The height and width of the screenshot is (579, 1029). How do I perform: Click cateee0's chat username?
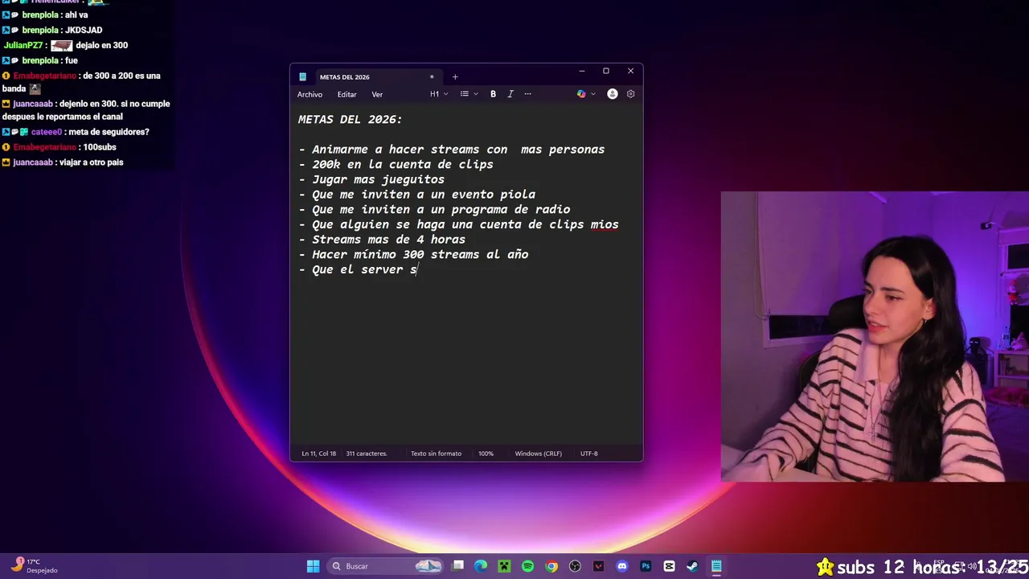click(47, 132)
